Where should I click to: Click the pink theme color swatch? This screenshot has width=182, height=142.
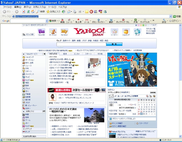(x=138, y=25)
